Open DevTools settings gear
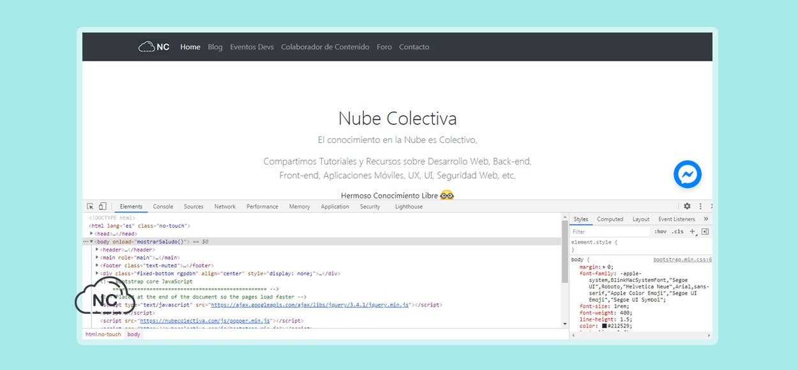The height and width of the screenshot is (370, 798). point(687,206)
